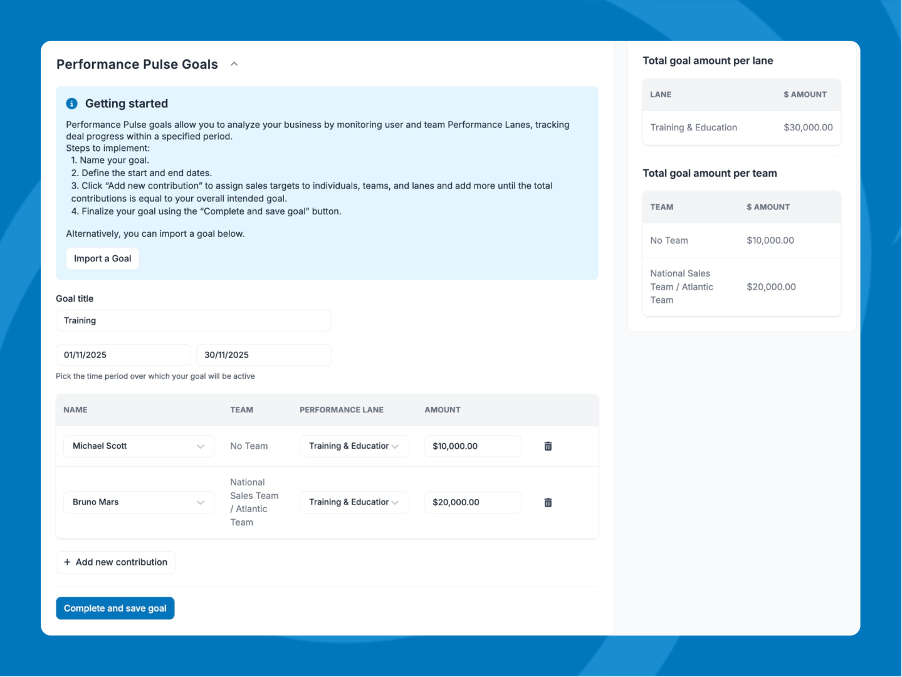Edit the $10,000.00 amount field
This screenshot has width=902, height=677.
click(x=472, y=446)
